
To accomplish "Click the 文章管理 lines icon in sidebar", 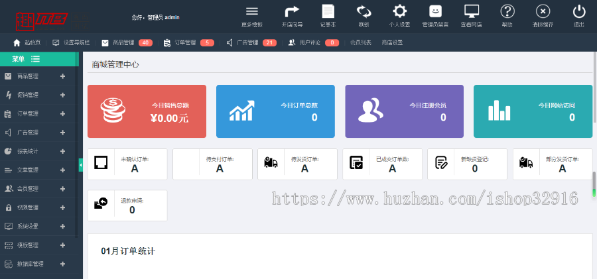I will click(8, 170).
